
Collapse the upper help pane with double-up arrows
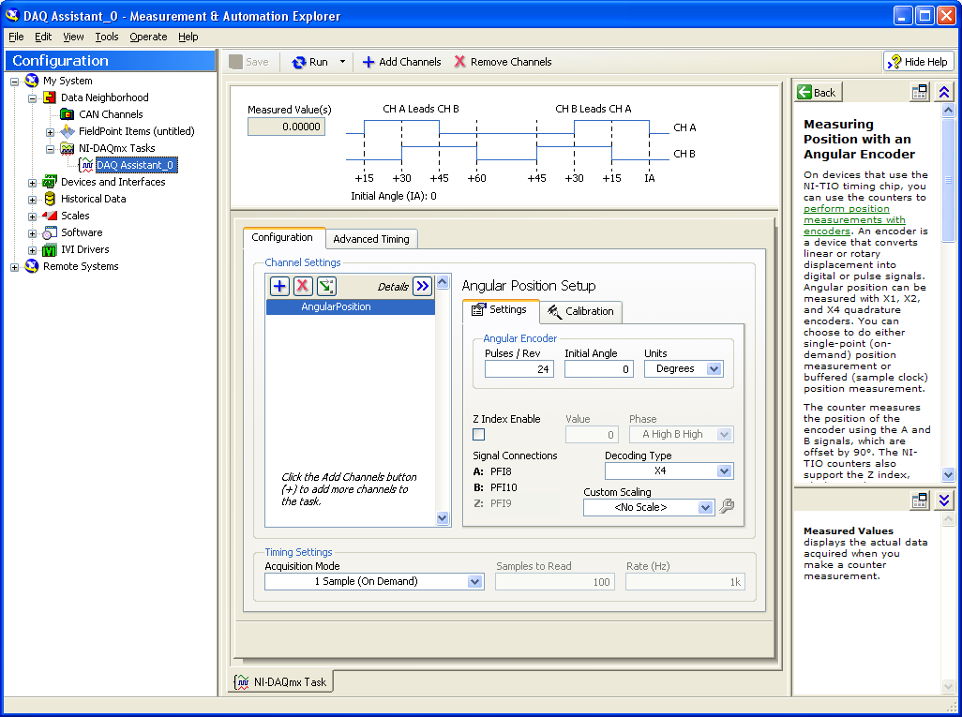pos(944,92)
